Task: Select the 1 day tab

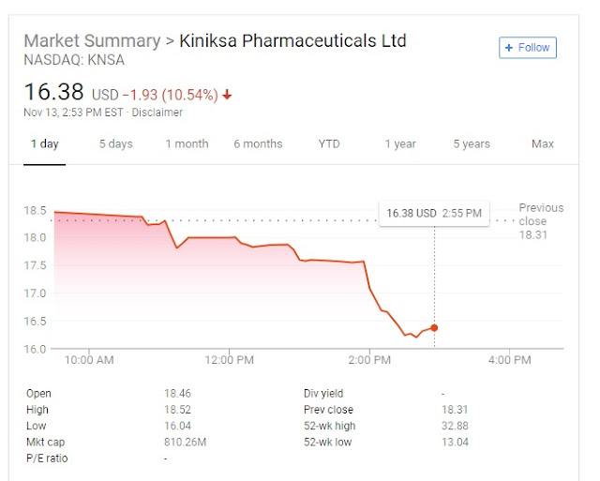Action: (44, 144)
